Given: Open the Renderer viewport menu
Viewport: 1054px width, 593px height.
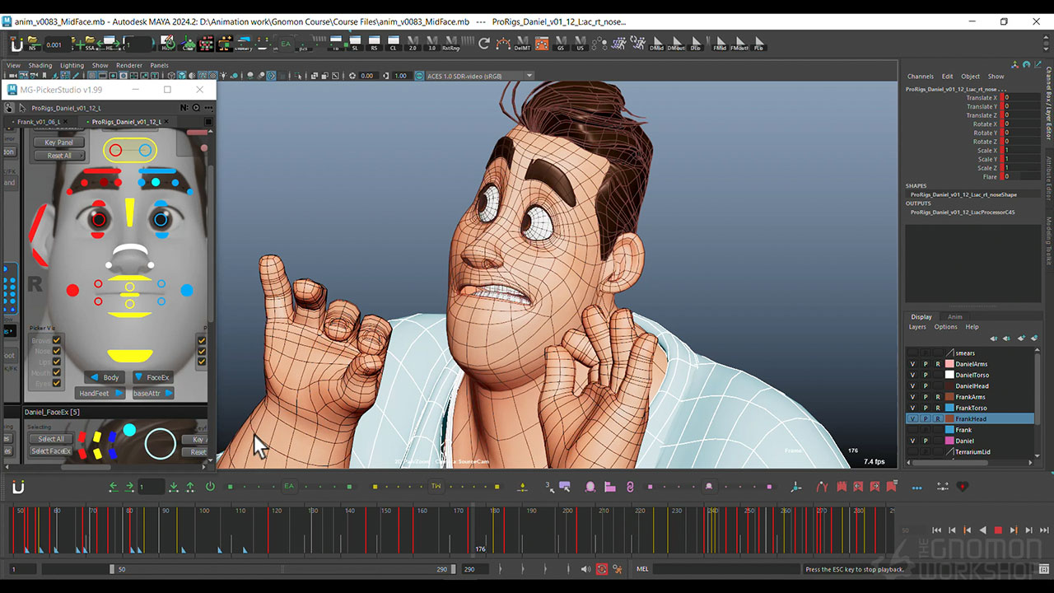Looking at the screenshot, I should pyautogui.click(x=128, y=65).
